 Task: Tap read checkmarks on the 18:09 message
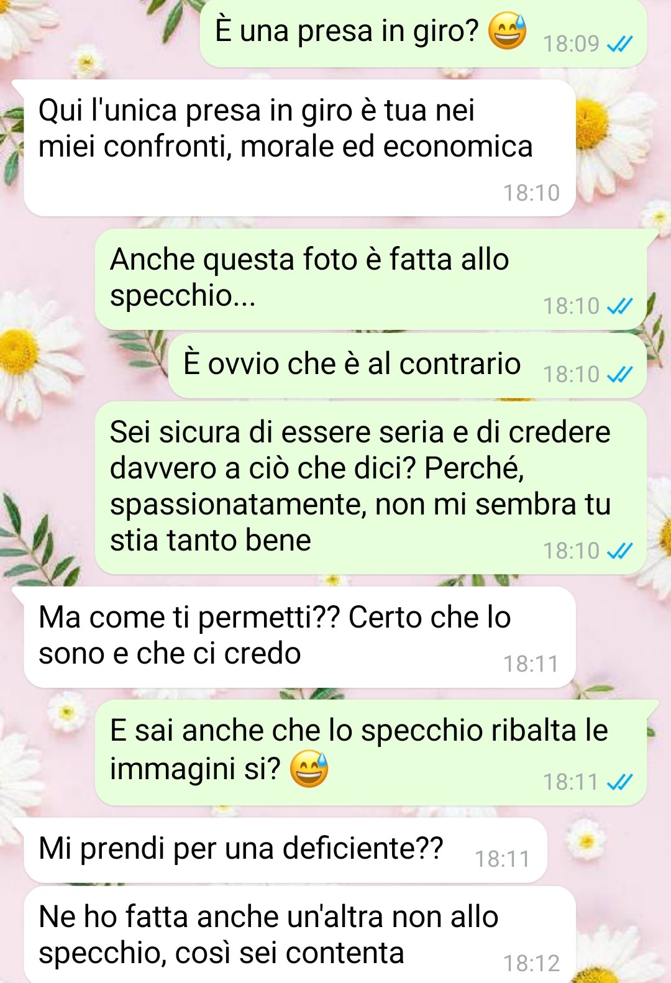(x=619, y=44)
